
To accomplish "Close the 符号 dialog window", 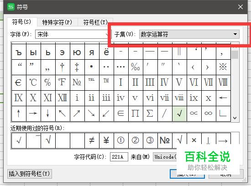I will (x=240, y=7).
